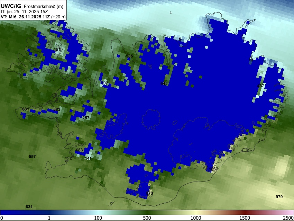
Task: Click the 500 tick label on the legend
Action: (x=147, y=218)
